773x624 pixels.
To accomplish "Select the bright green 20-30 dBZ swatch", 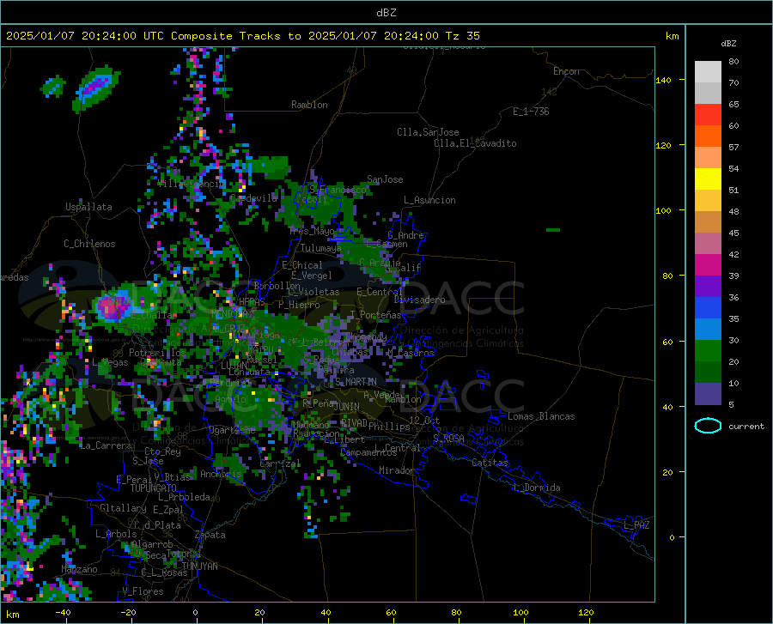I will [708, 351].
